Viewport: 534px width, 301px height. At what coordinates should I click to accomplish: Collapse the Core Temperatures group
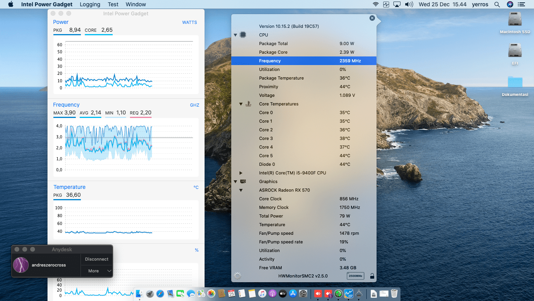pyautogui.click(x=241, y=104)
